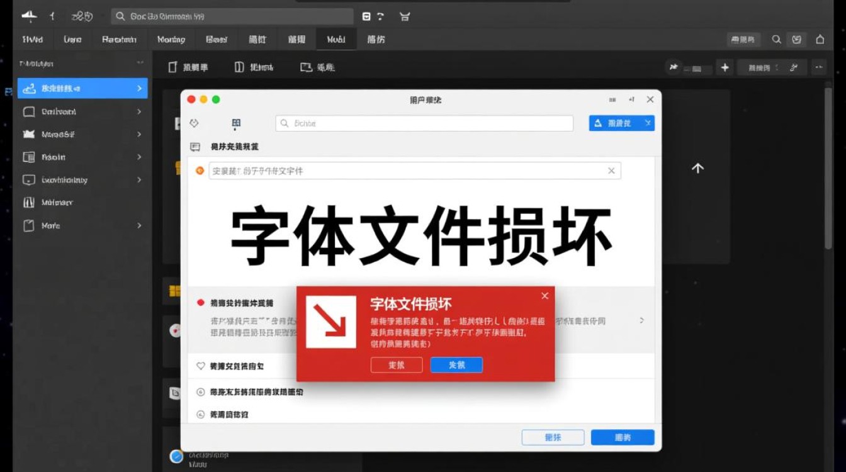Click the white outlined button at dialog bottom
The height and width of the screenshot is (472, 846).
coord(553,437)
